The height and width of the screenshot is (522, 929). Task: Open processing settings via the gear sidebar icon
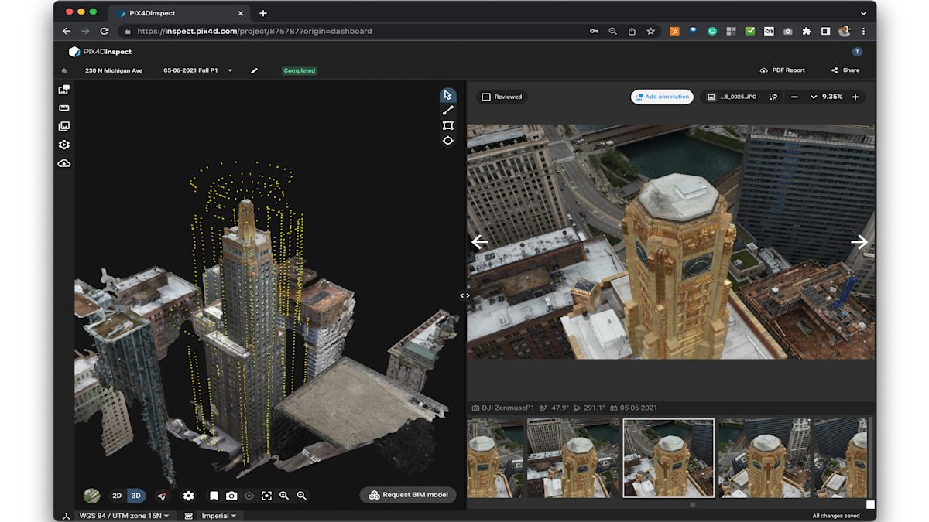click(63, 145)
